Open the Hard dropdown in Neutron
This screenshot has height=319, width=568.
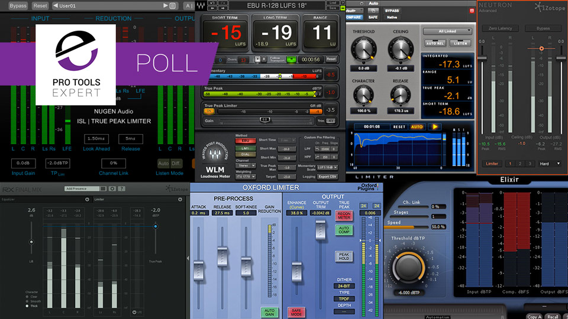(550, 164)
